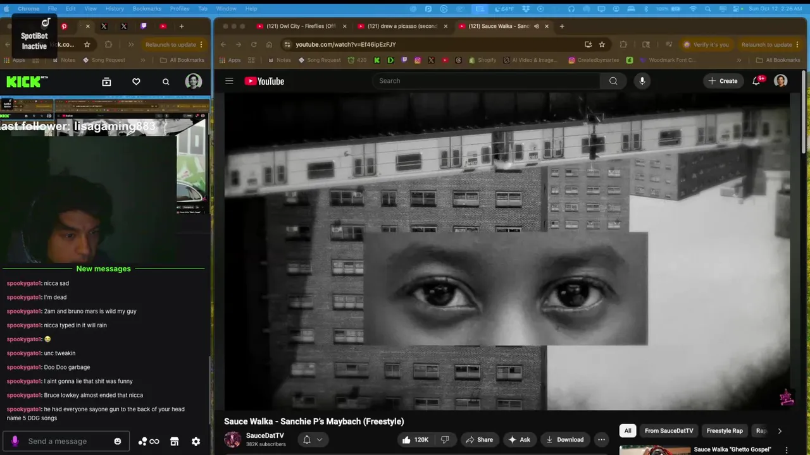810x455 pixels.
Task: Open Song Request bookmark in YouTube window
Action: (320, 60)
